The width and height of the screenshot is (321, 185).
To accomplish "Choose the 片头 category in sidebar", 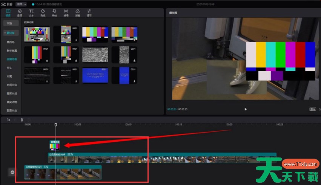I will [9, 68].
